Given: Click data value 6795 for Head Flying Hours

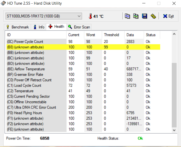Looking at the screenshot, I should pyautogui.click(x=130, y=113).
